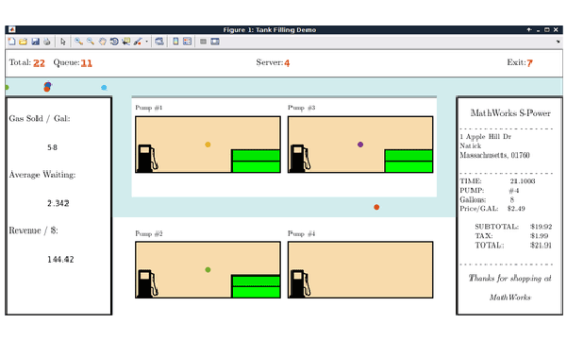Click the receipt TAX amount $1.99

click(539, 236)
